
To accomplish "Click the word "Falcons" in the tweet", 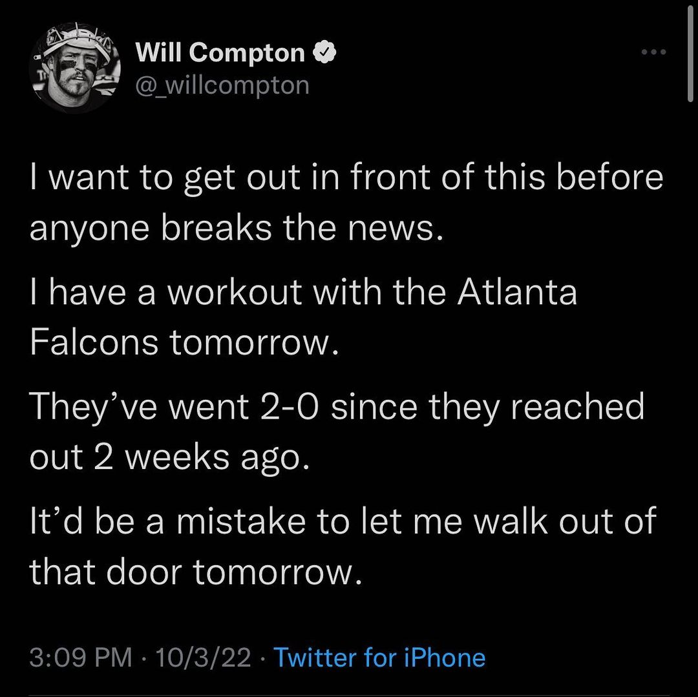I will (94, 342).
